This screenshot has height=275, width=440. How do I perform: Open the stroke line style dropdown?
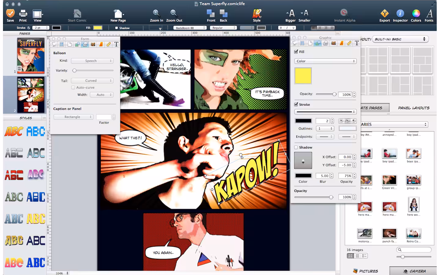tap(325, 112)
